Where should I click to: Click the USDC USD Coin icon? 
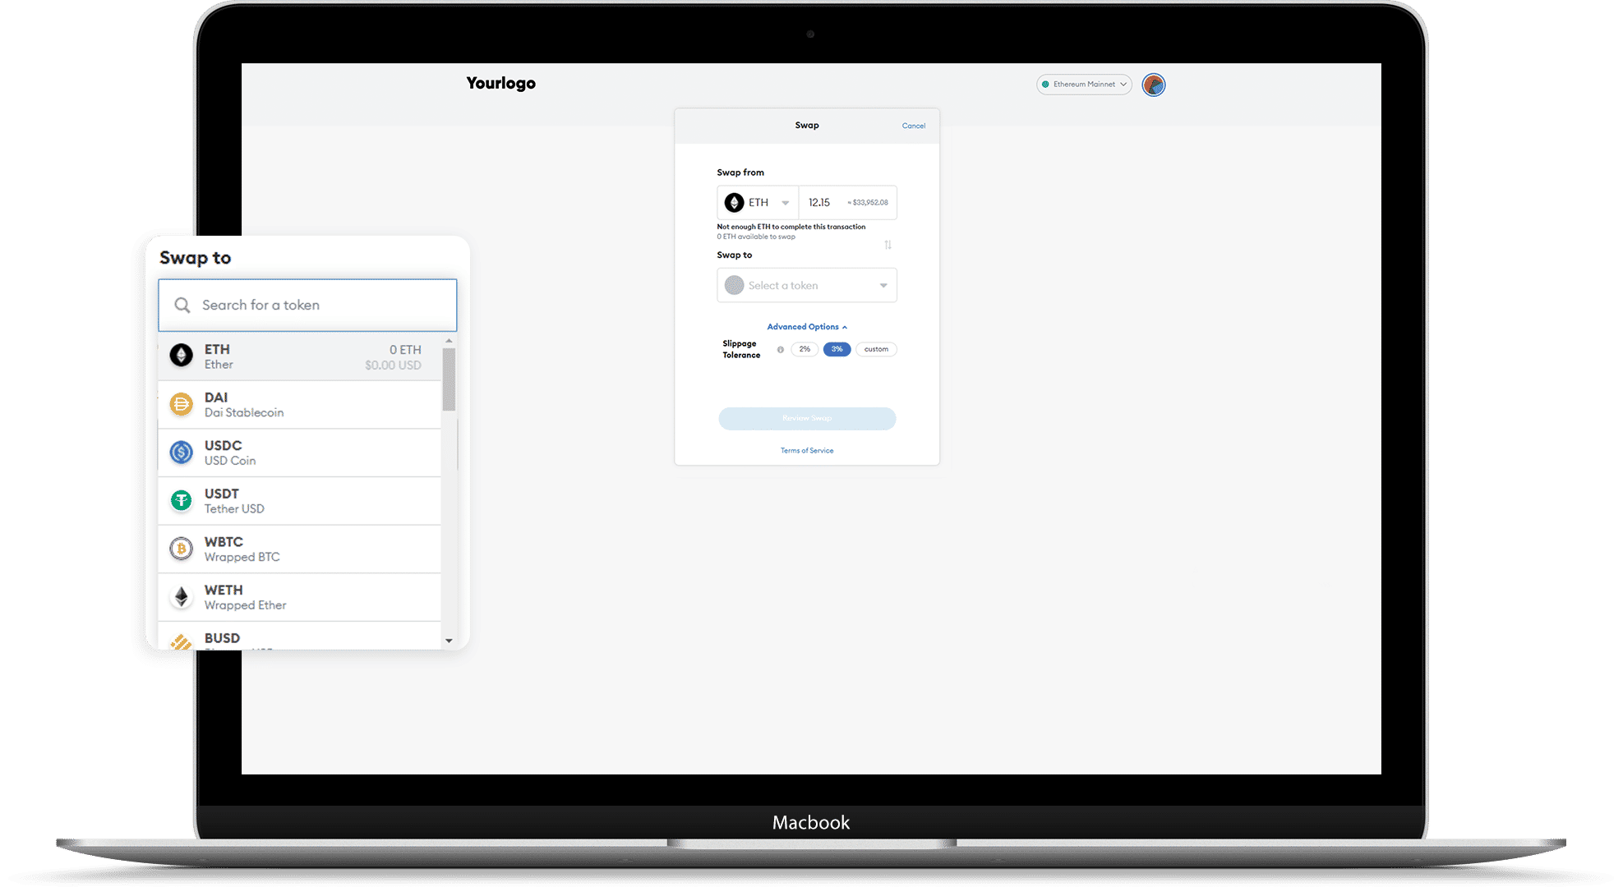[181, 452]
